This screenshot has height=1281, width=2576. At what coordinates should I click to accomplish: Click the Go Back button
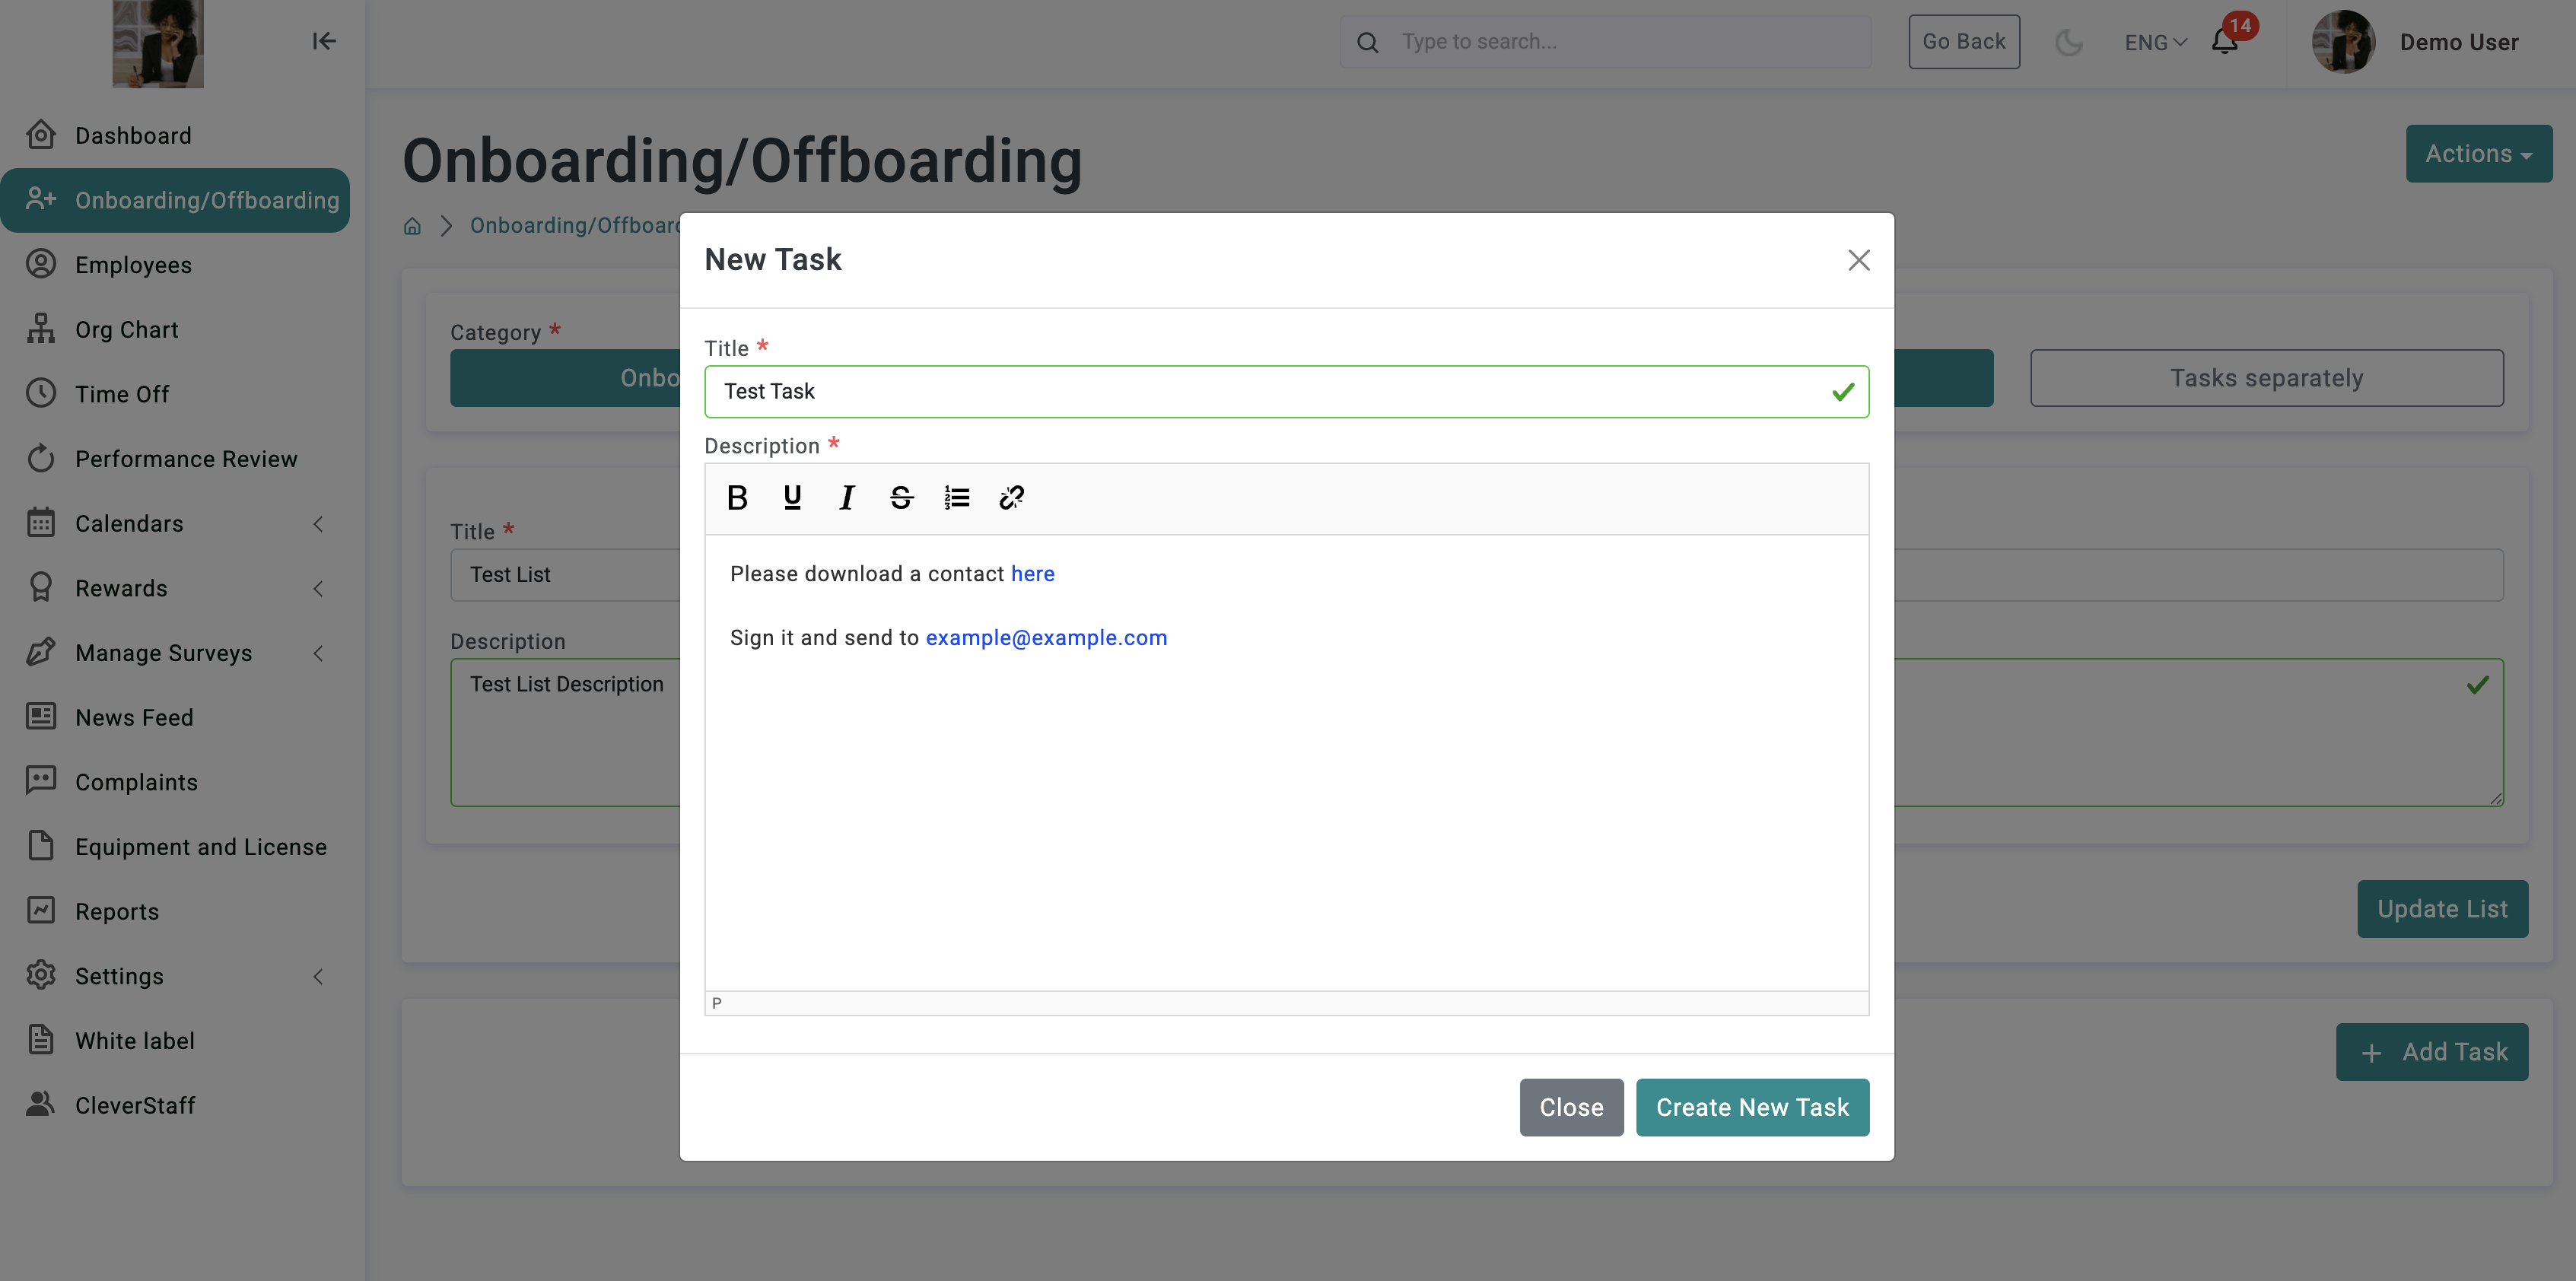pos(1963,42)
